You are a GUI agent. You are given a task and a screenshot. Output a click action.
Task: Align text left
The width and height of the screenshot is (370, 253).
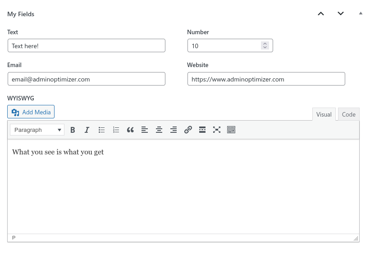click(x=145, y=130)
